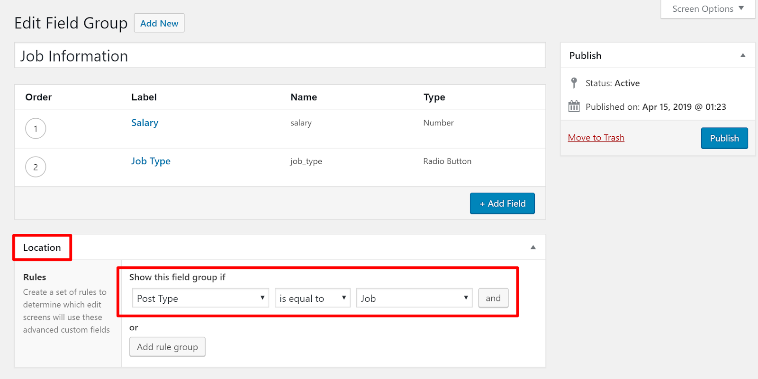Image resolution: width=758 pixels, height=379 pixels.
Task: Open the Post Type rule dropdown
Action: click(x=200, y=298)
